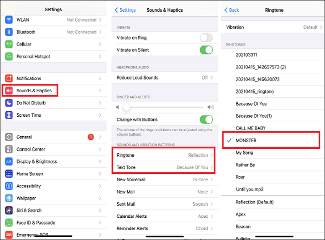Screen dimensions: 325x240
Task: Tap the low volume speaker icon
Action: coord(117,107)
